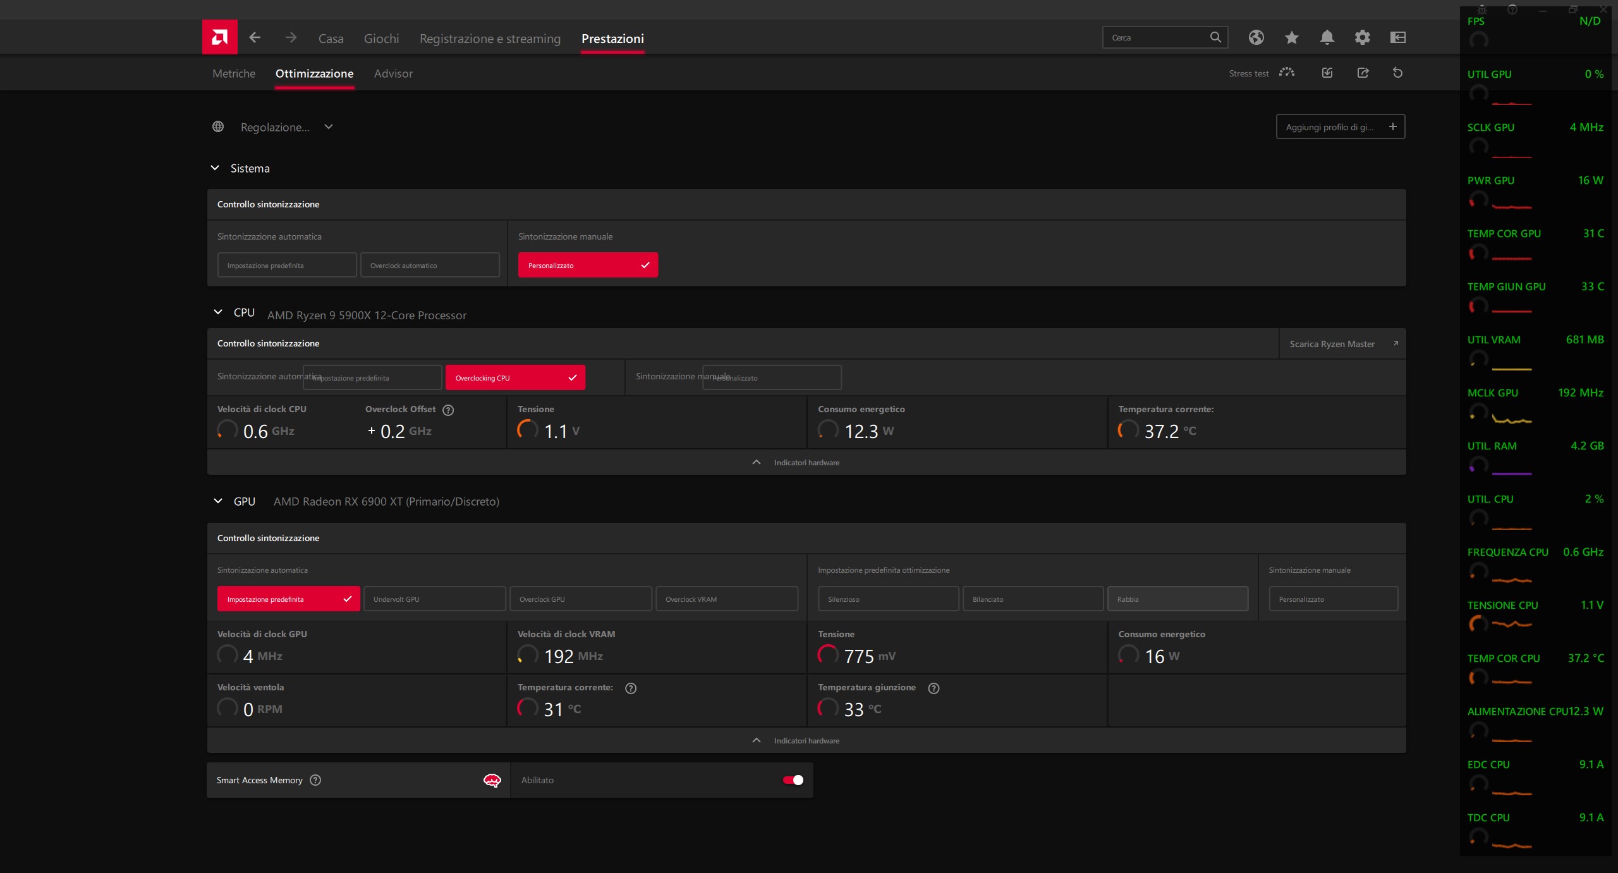Collapse the CPU section

218,312
